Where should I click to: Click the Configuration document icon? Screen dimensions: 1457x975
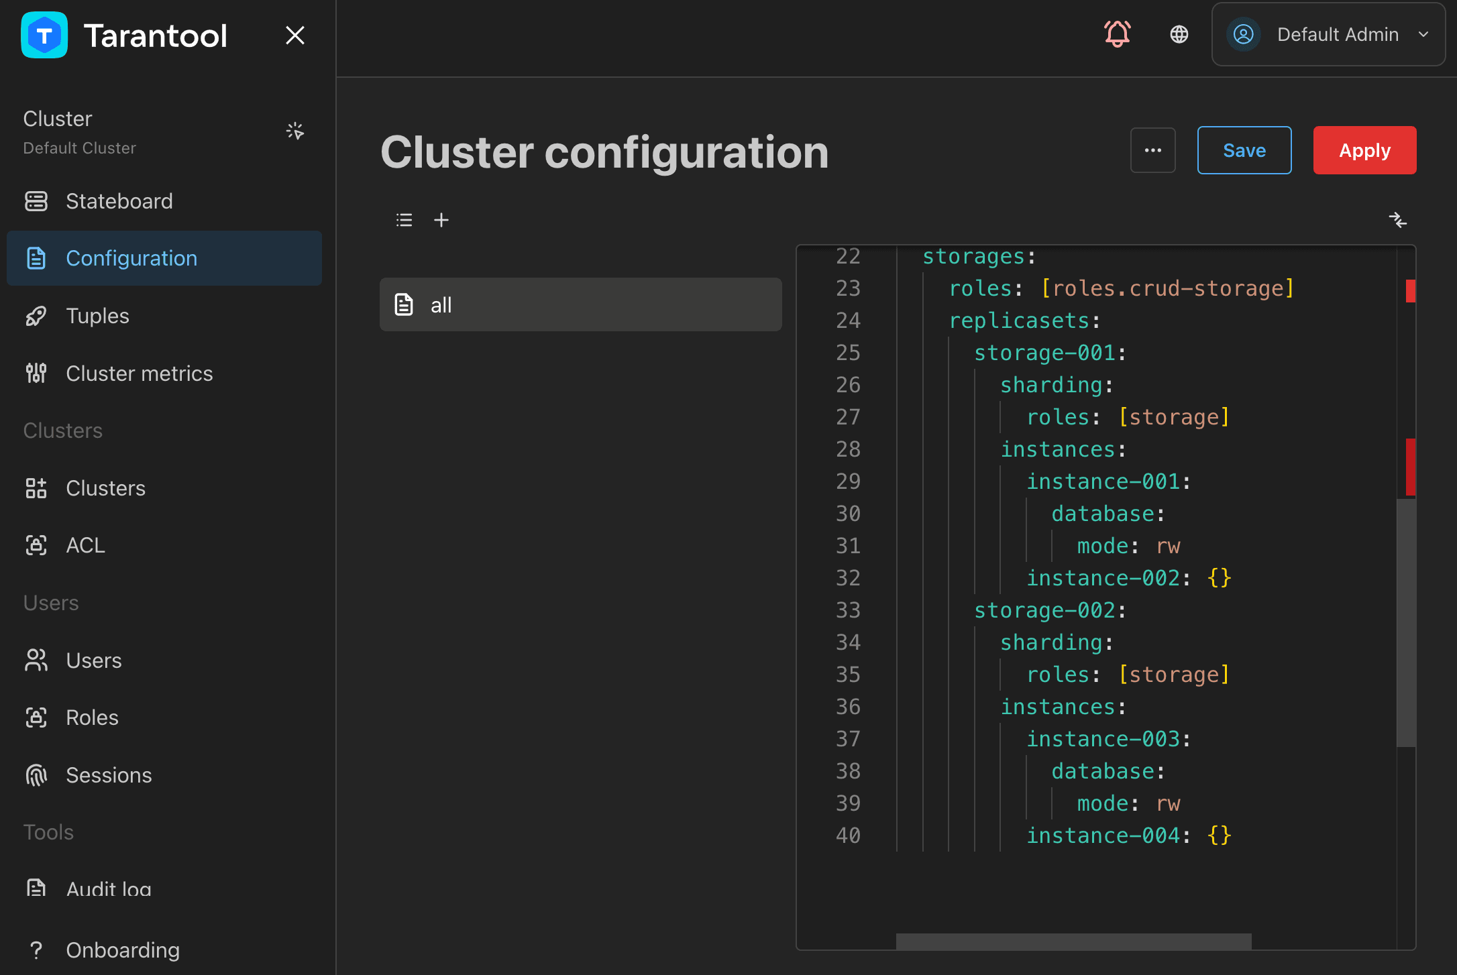pos(36,258)
